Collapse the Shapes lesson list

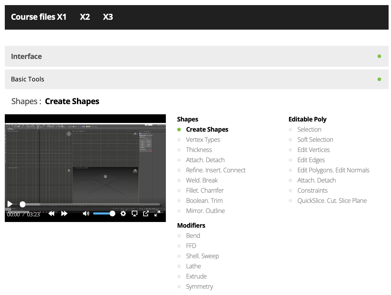(72, 101)
